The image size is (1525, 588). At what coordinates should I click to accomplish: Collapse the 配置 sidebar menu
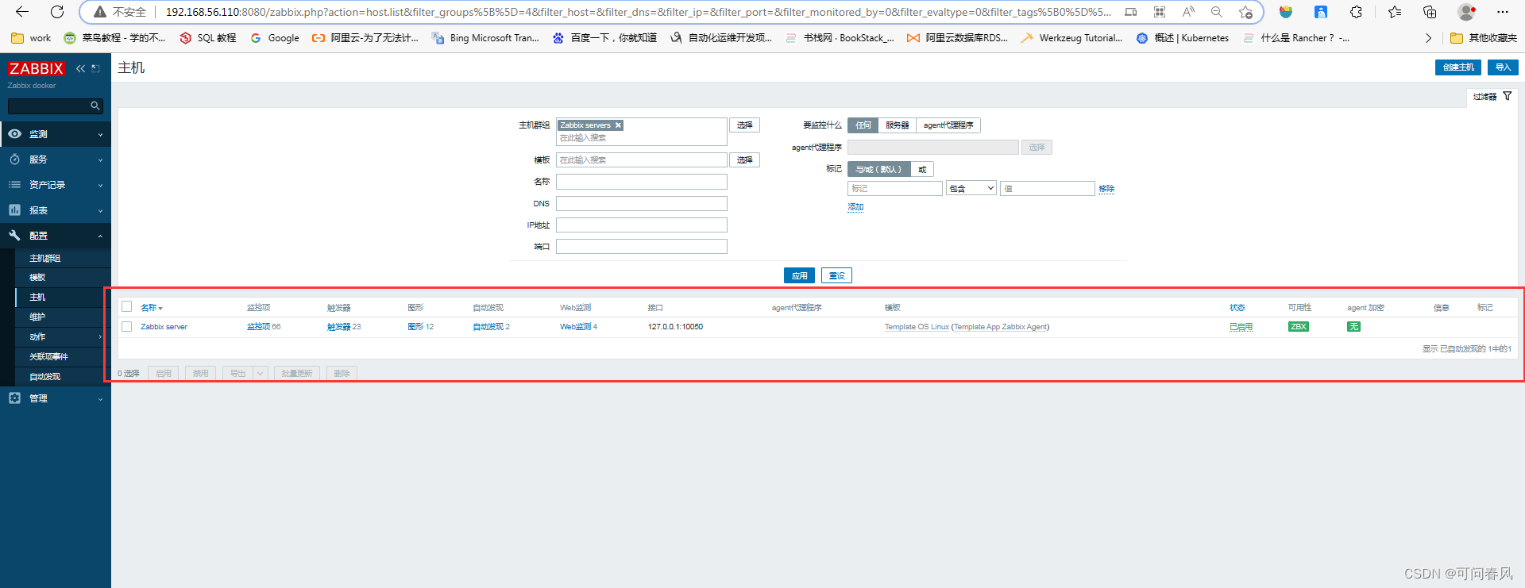56,236
